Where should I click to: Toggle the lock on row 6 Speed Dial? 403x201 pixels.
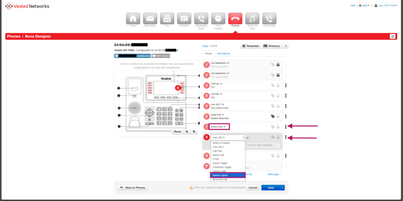point(278,116)
